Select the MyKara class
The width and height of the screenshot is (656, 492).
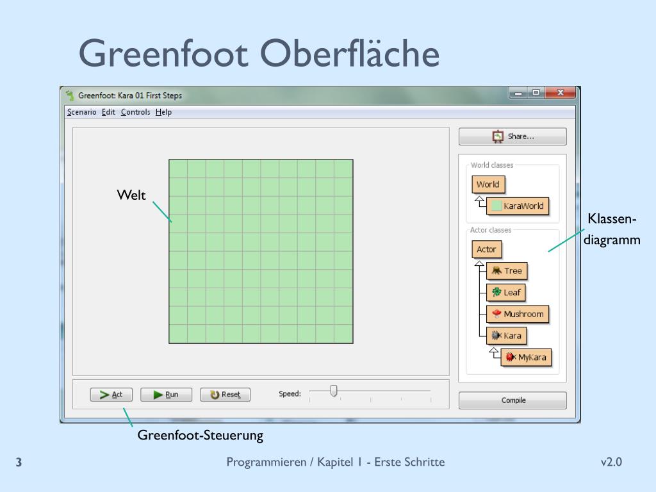point(527,357)
